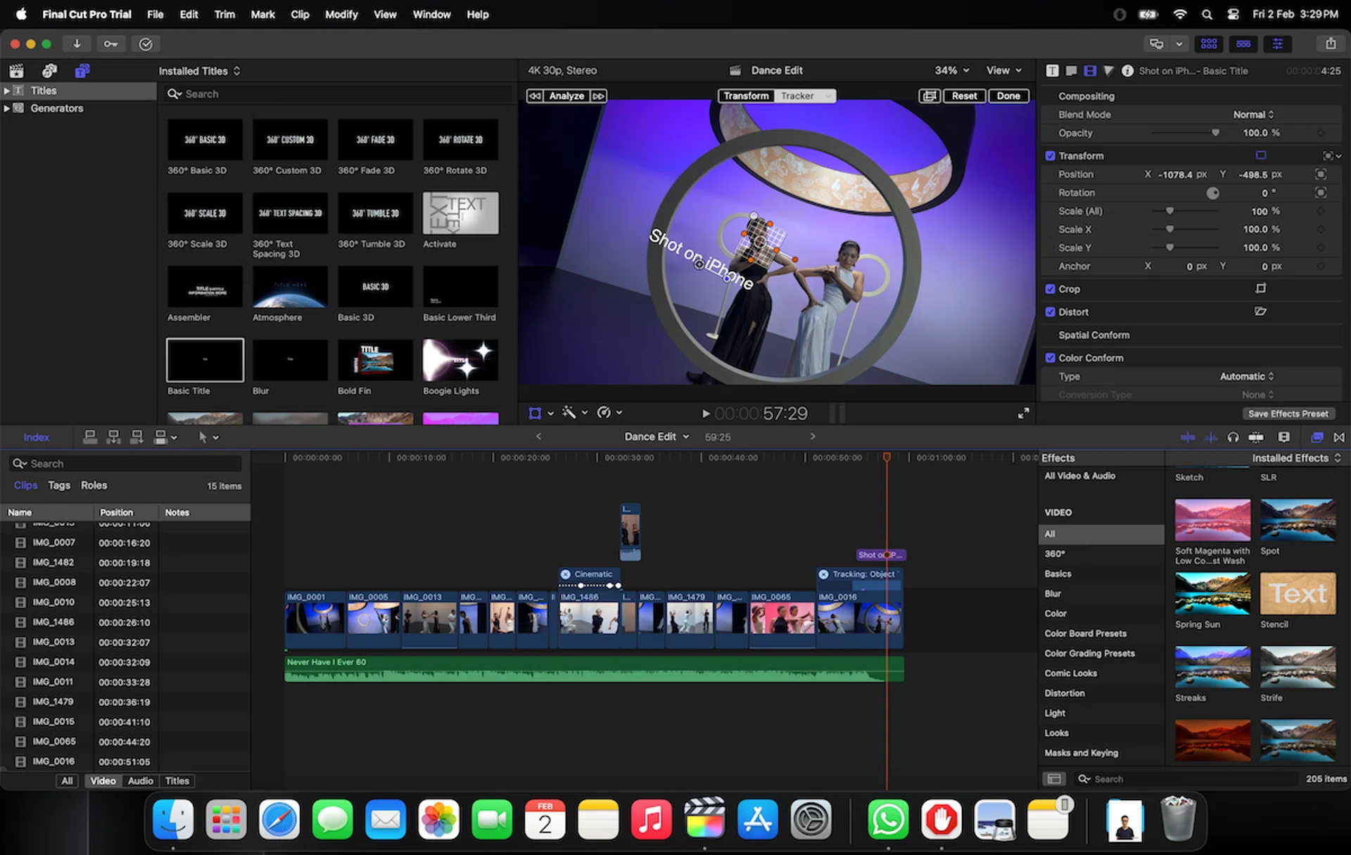Image resolution: width=1351 pixels, height=855 pixels.
Task: Click the Done button above the viewer
Action: coord(1008,96)
